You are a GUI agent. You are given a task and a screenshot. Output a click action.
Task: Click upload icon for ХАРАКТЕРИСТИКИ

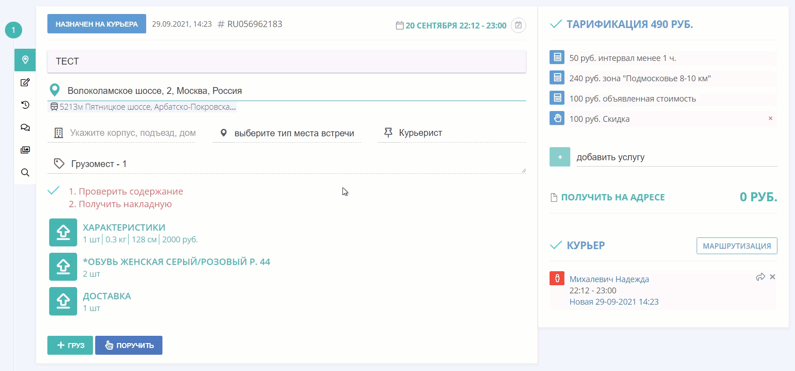(63, 232)
